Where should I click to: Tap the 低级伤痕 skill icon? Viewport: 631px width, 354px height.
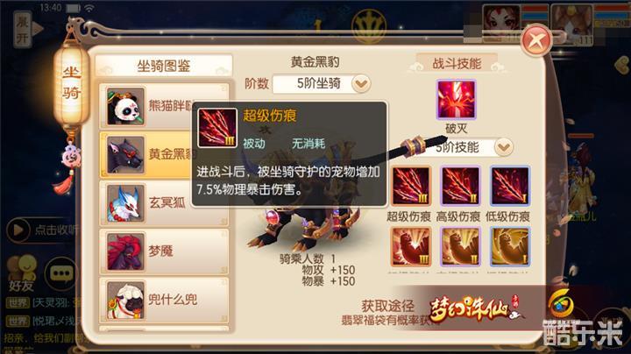click(509, 186)
